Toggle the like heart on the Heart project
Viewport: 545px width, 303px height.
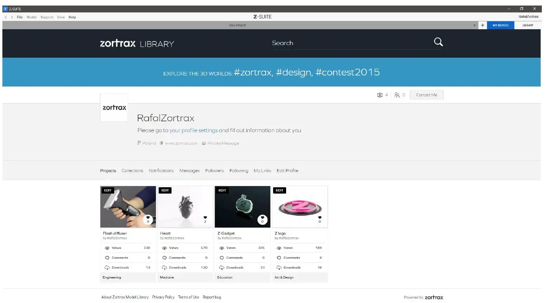[x=205, y=217]
